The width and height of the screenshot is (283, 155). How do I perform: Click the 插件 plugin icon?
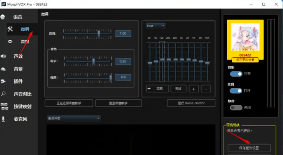point(3,81)
